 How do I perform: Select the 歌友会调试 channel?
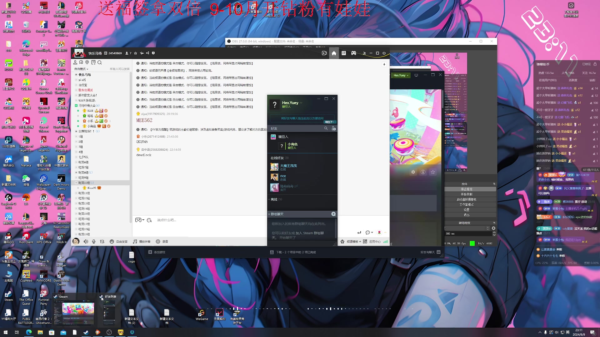click(86, 90)
